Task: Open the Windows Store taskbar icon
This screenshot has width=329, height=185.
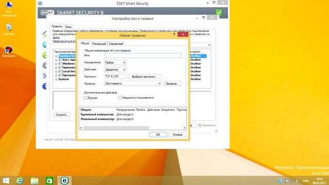Action: 49,180
